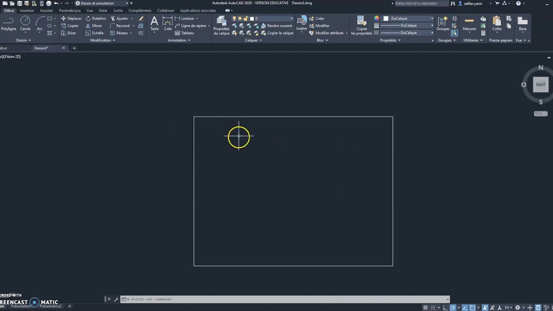Select the Arc tool
The image size is (553, 311).
tap(40, 23)
